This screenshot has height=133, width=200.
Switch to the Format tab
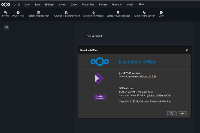[103, 5]
